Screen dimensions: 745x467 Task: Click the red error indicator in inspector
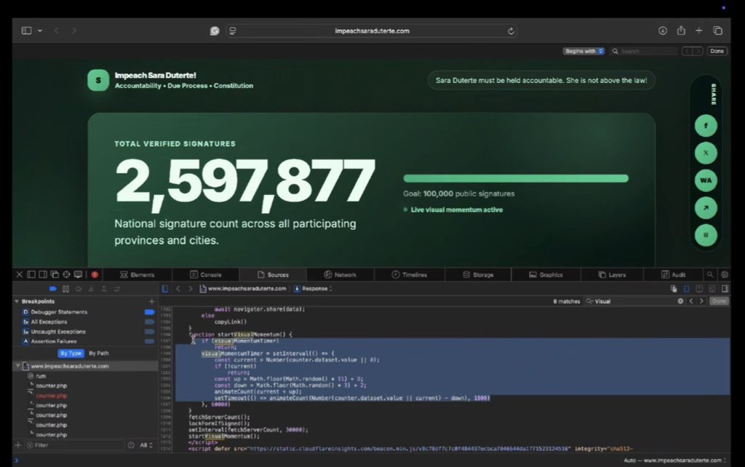(x=95, y=274)
